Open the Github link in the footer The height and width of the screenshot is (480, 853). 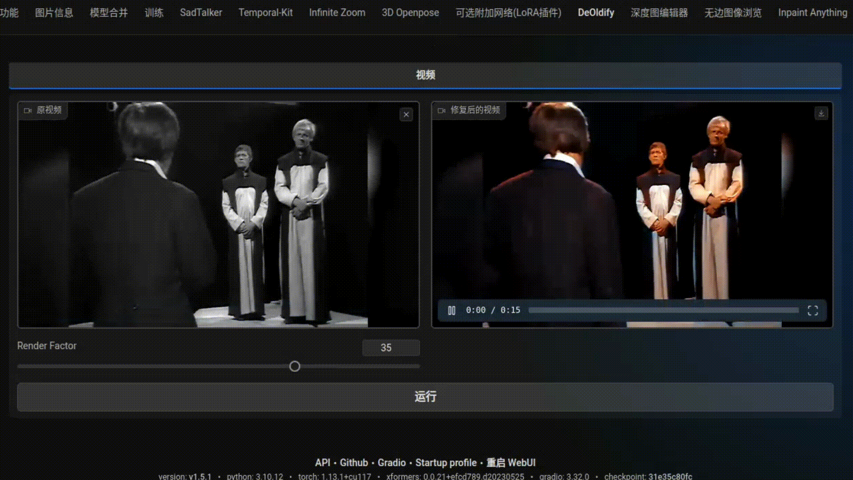coord(353,463)
